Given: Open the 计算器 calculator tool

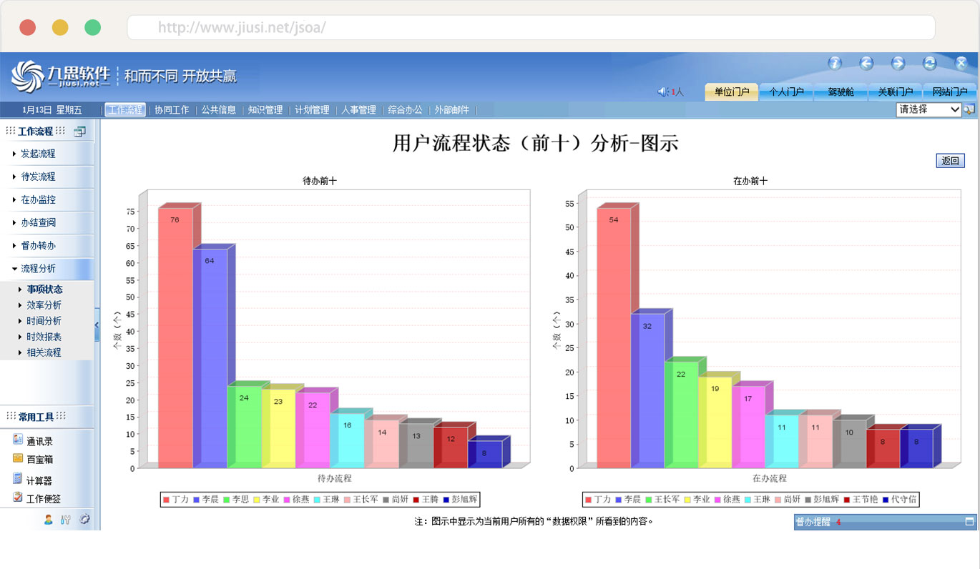Looking at the screenshot, I should click(x=39, y=480).
